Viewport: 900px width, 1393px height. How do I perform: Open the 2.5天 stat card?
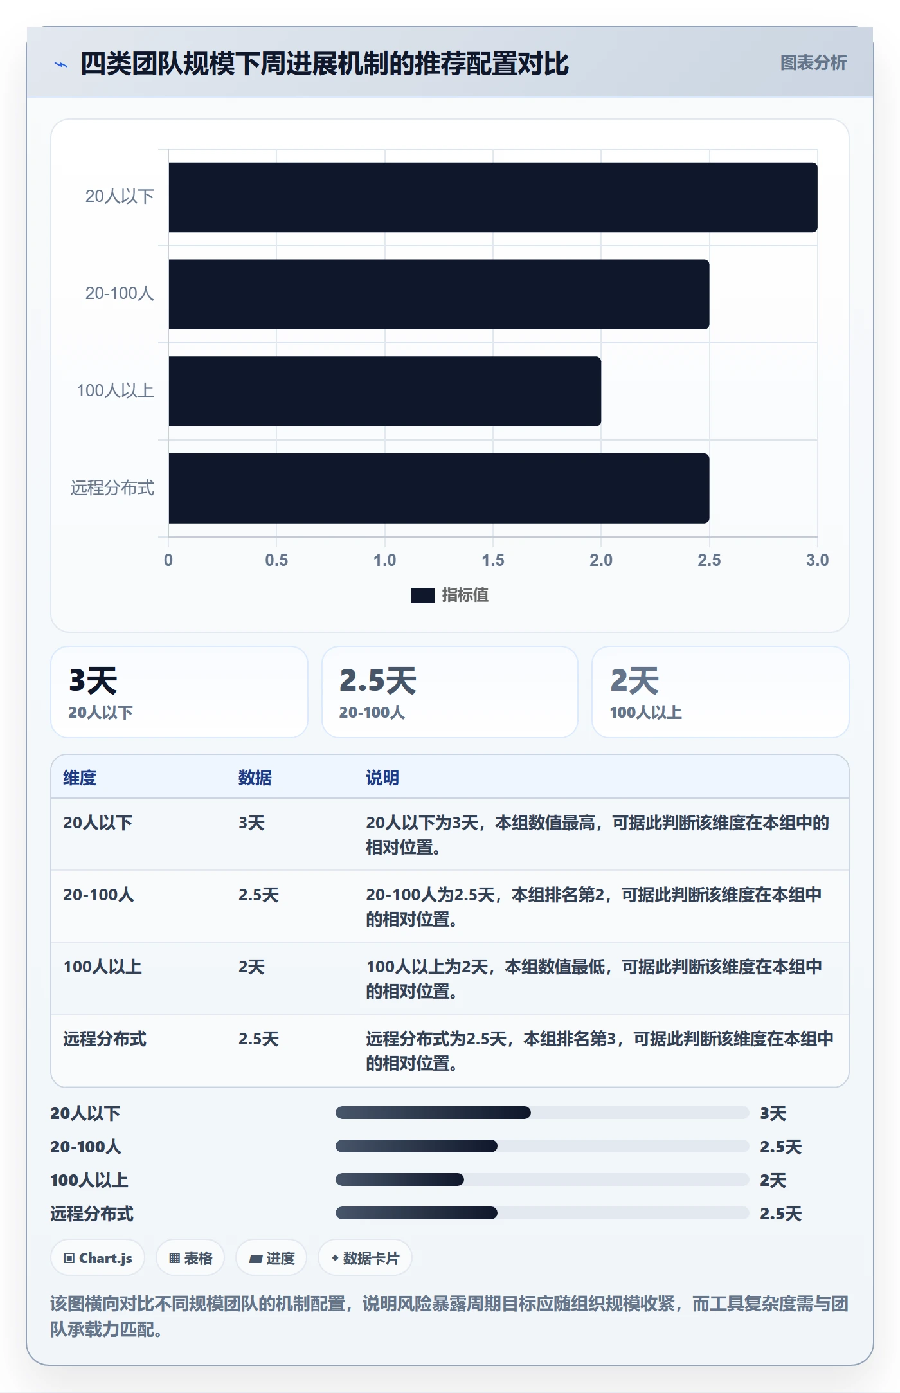(x=450, y=692)
